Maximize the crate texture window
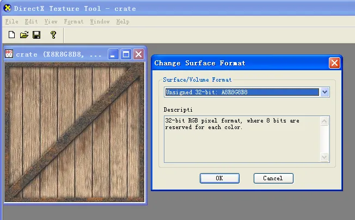Image resolution: width=355 pixels, height=220 pixels. pyautogui.click(x=126, y=54)
